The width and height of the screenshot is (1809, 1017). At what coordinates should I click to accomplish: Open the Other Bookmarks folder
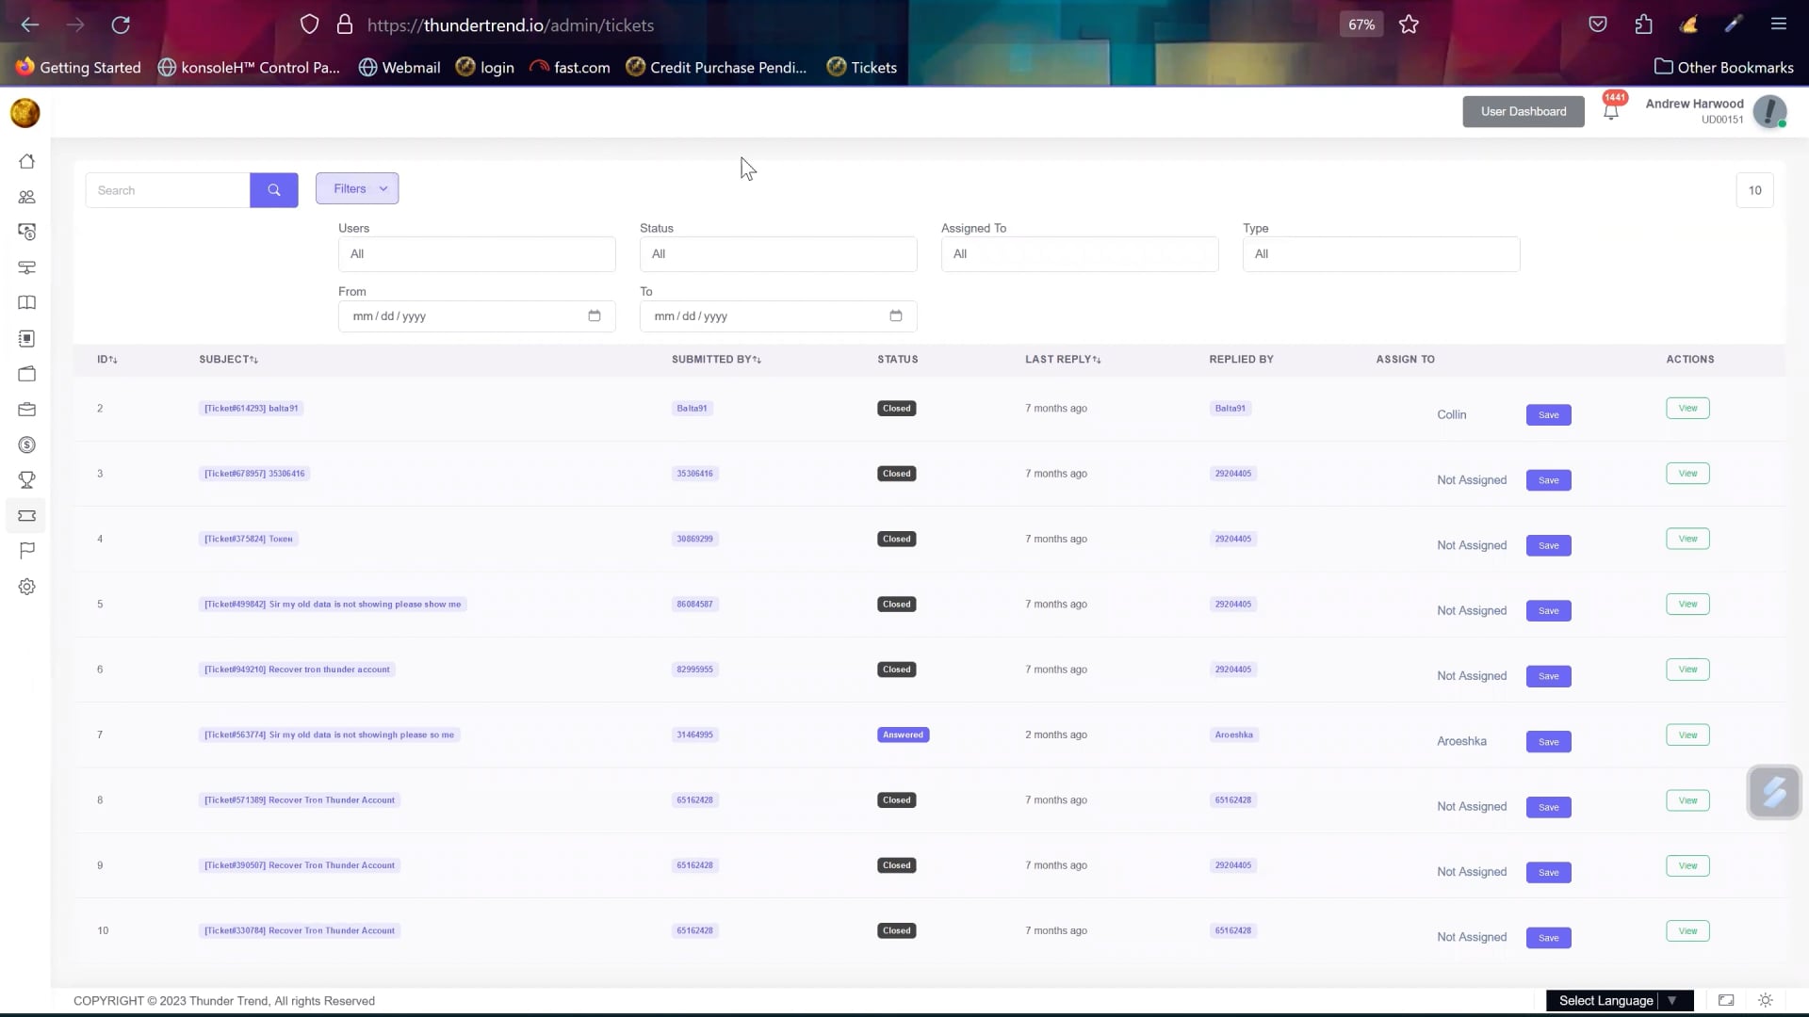coord(1724,68)
